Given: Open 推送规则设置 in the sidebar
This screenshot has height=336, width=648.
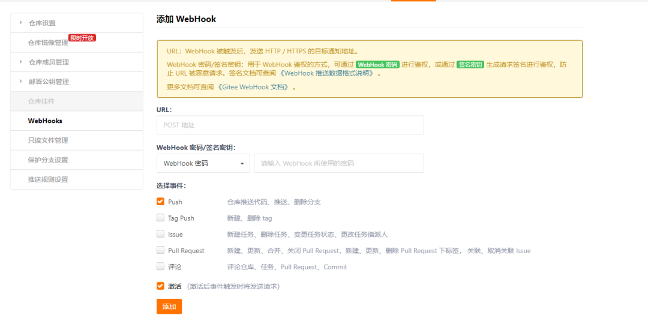Looking at the screenshot, I should pyautogui.click(x=76, y=179).
